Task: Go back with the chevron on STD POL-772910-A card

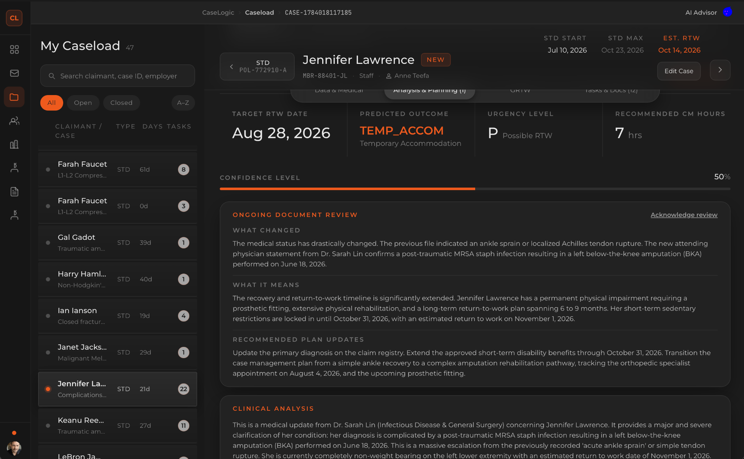Action: point(231,66)
